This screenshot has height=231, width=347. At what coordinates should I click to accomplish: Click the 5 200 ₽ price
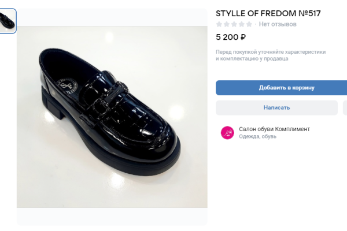[x=231, y=37]
